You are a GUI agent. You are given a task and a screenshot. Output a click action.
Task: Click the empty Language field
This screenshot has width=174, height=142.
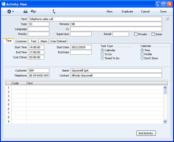tap(38, 29)
